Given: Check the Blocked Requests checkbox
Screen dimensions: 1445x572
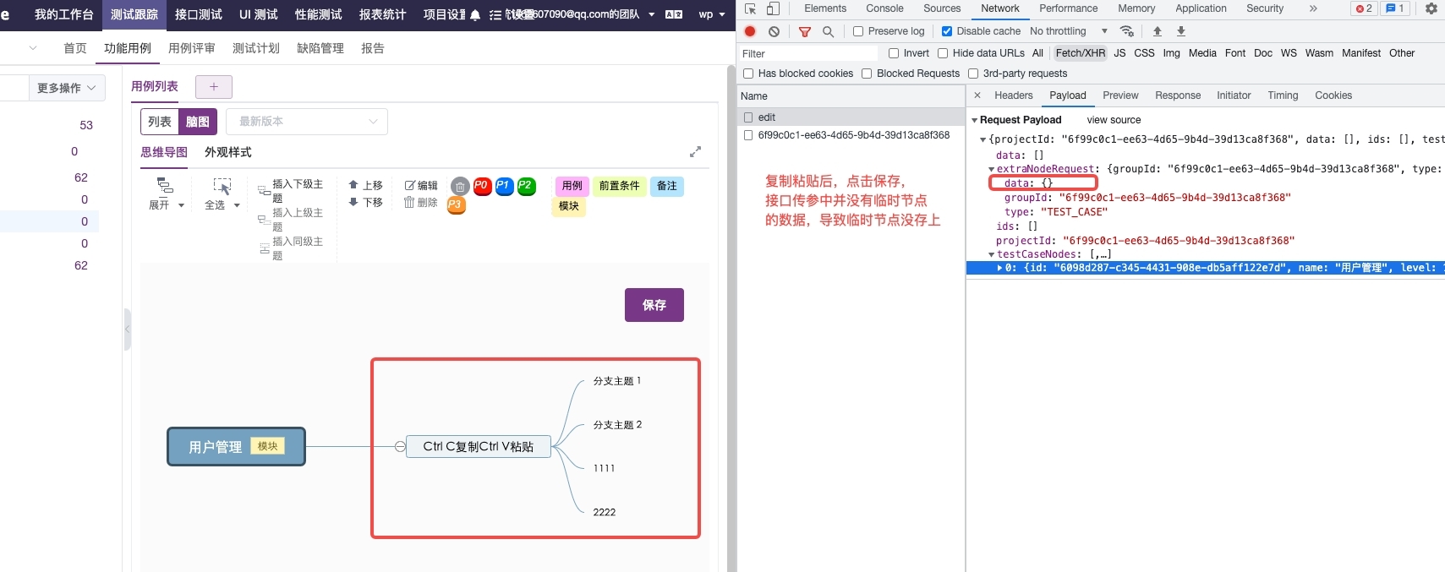Looking at the screenshot, I should click(867, 74).
